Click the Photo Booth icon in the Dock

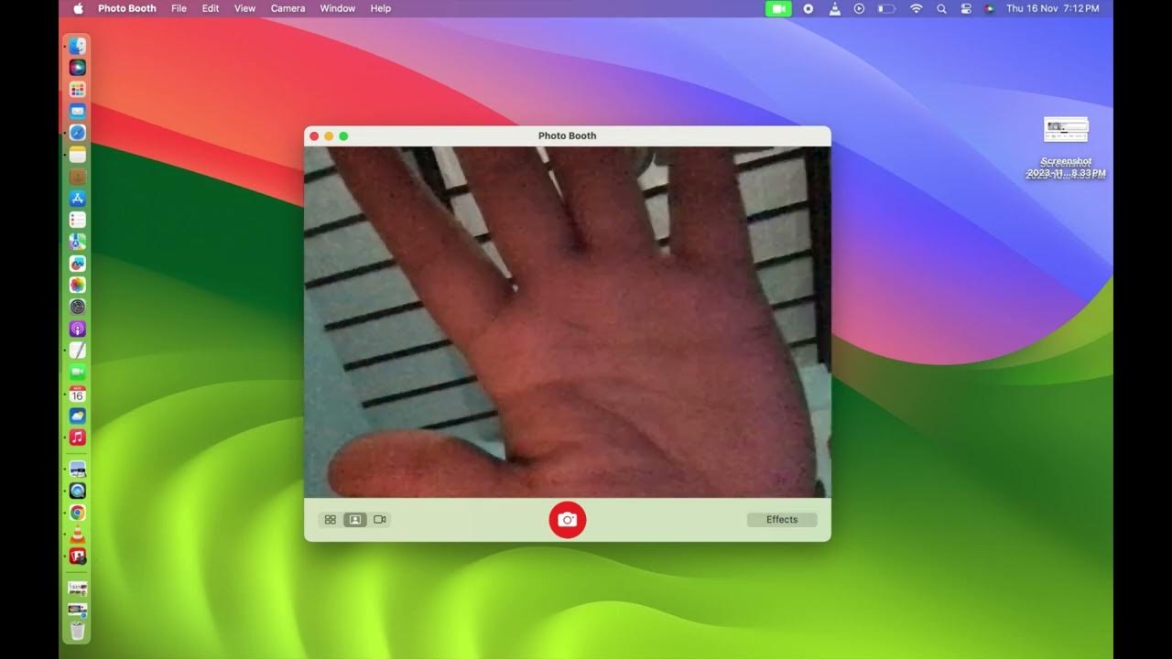tap(78, 556)
